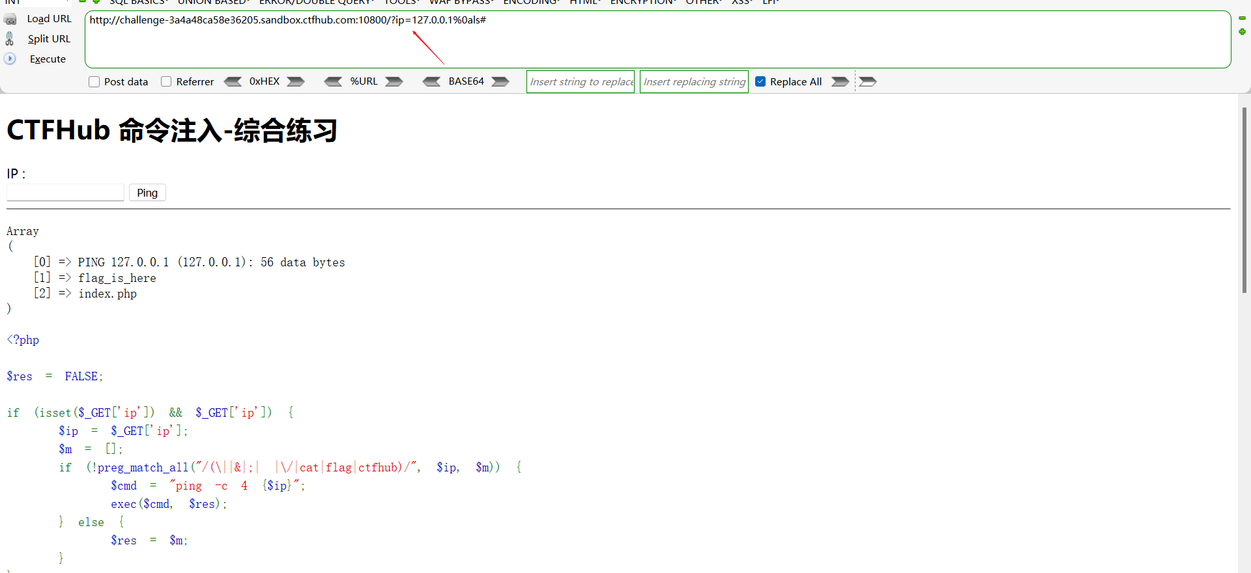The height and width of the screenshot is (573, 1251).
Task: Click the '$ip = $_GET['ip'];' code line
Action: [123, 431]
